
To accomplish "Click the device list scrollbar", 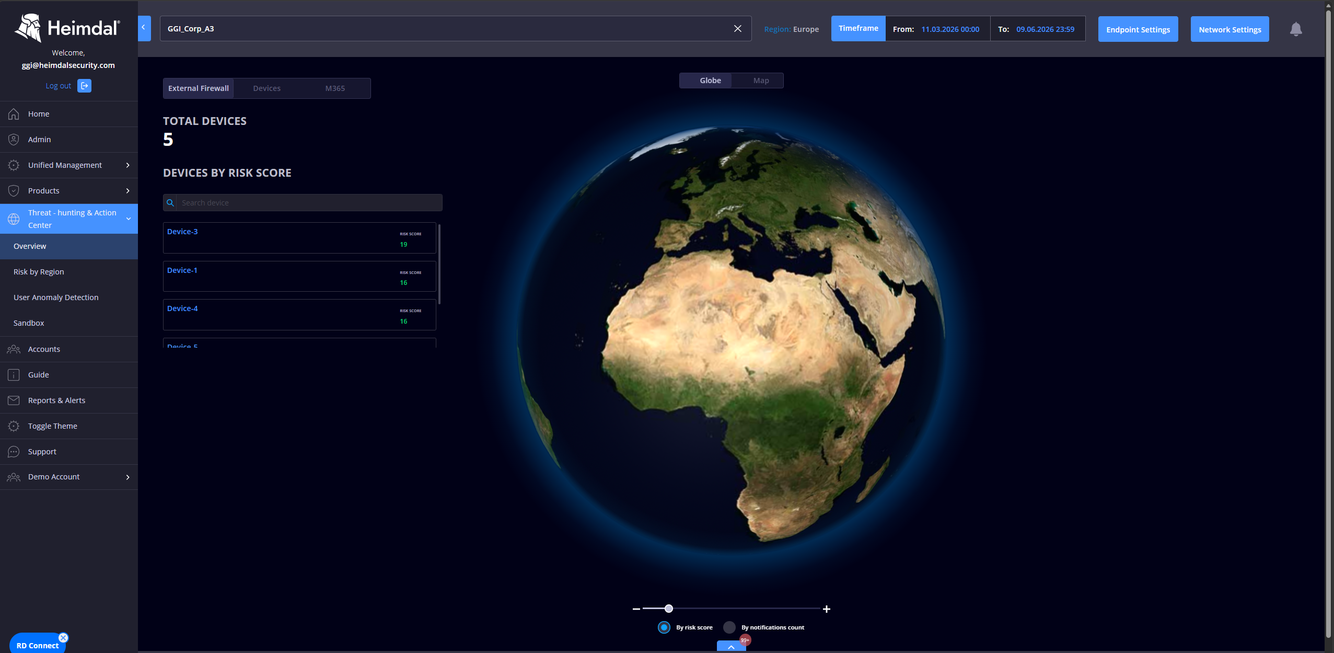I will (x=439, y=264).
